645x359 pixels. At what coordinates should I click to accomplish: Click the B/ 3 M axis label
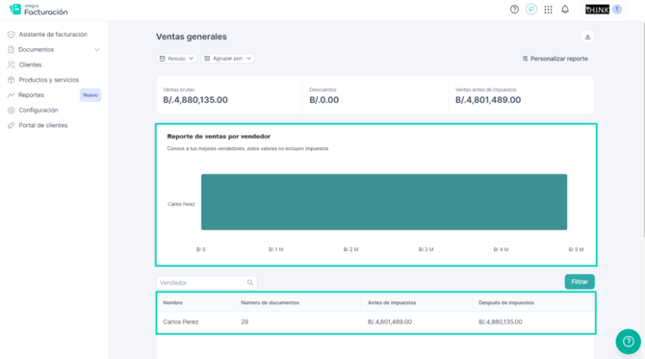pyautogui.click(x=426, y=249)
